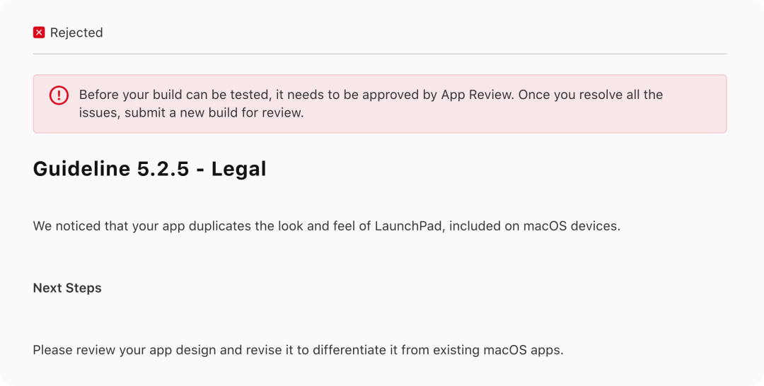Screen dimensions: 764x386
Task: Click the number 5.2.5 in the heading
Action: point(163,169)
